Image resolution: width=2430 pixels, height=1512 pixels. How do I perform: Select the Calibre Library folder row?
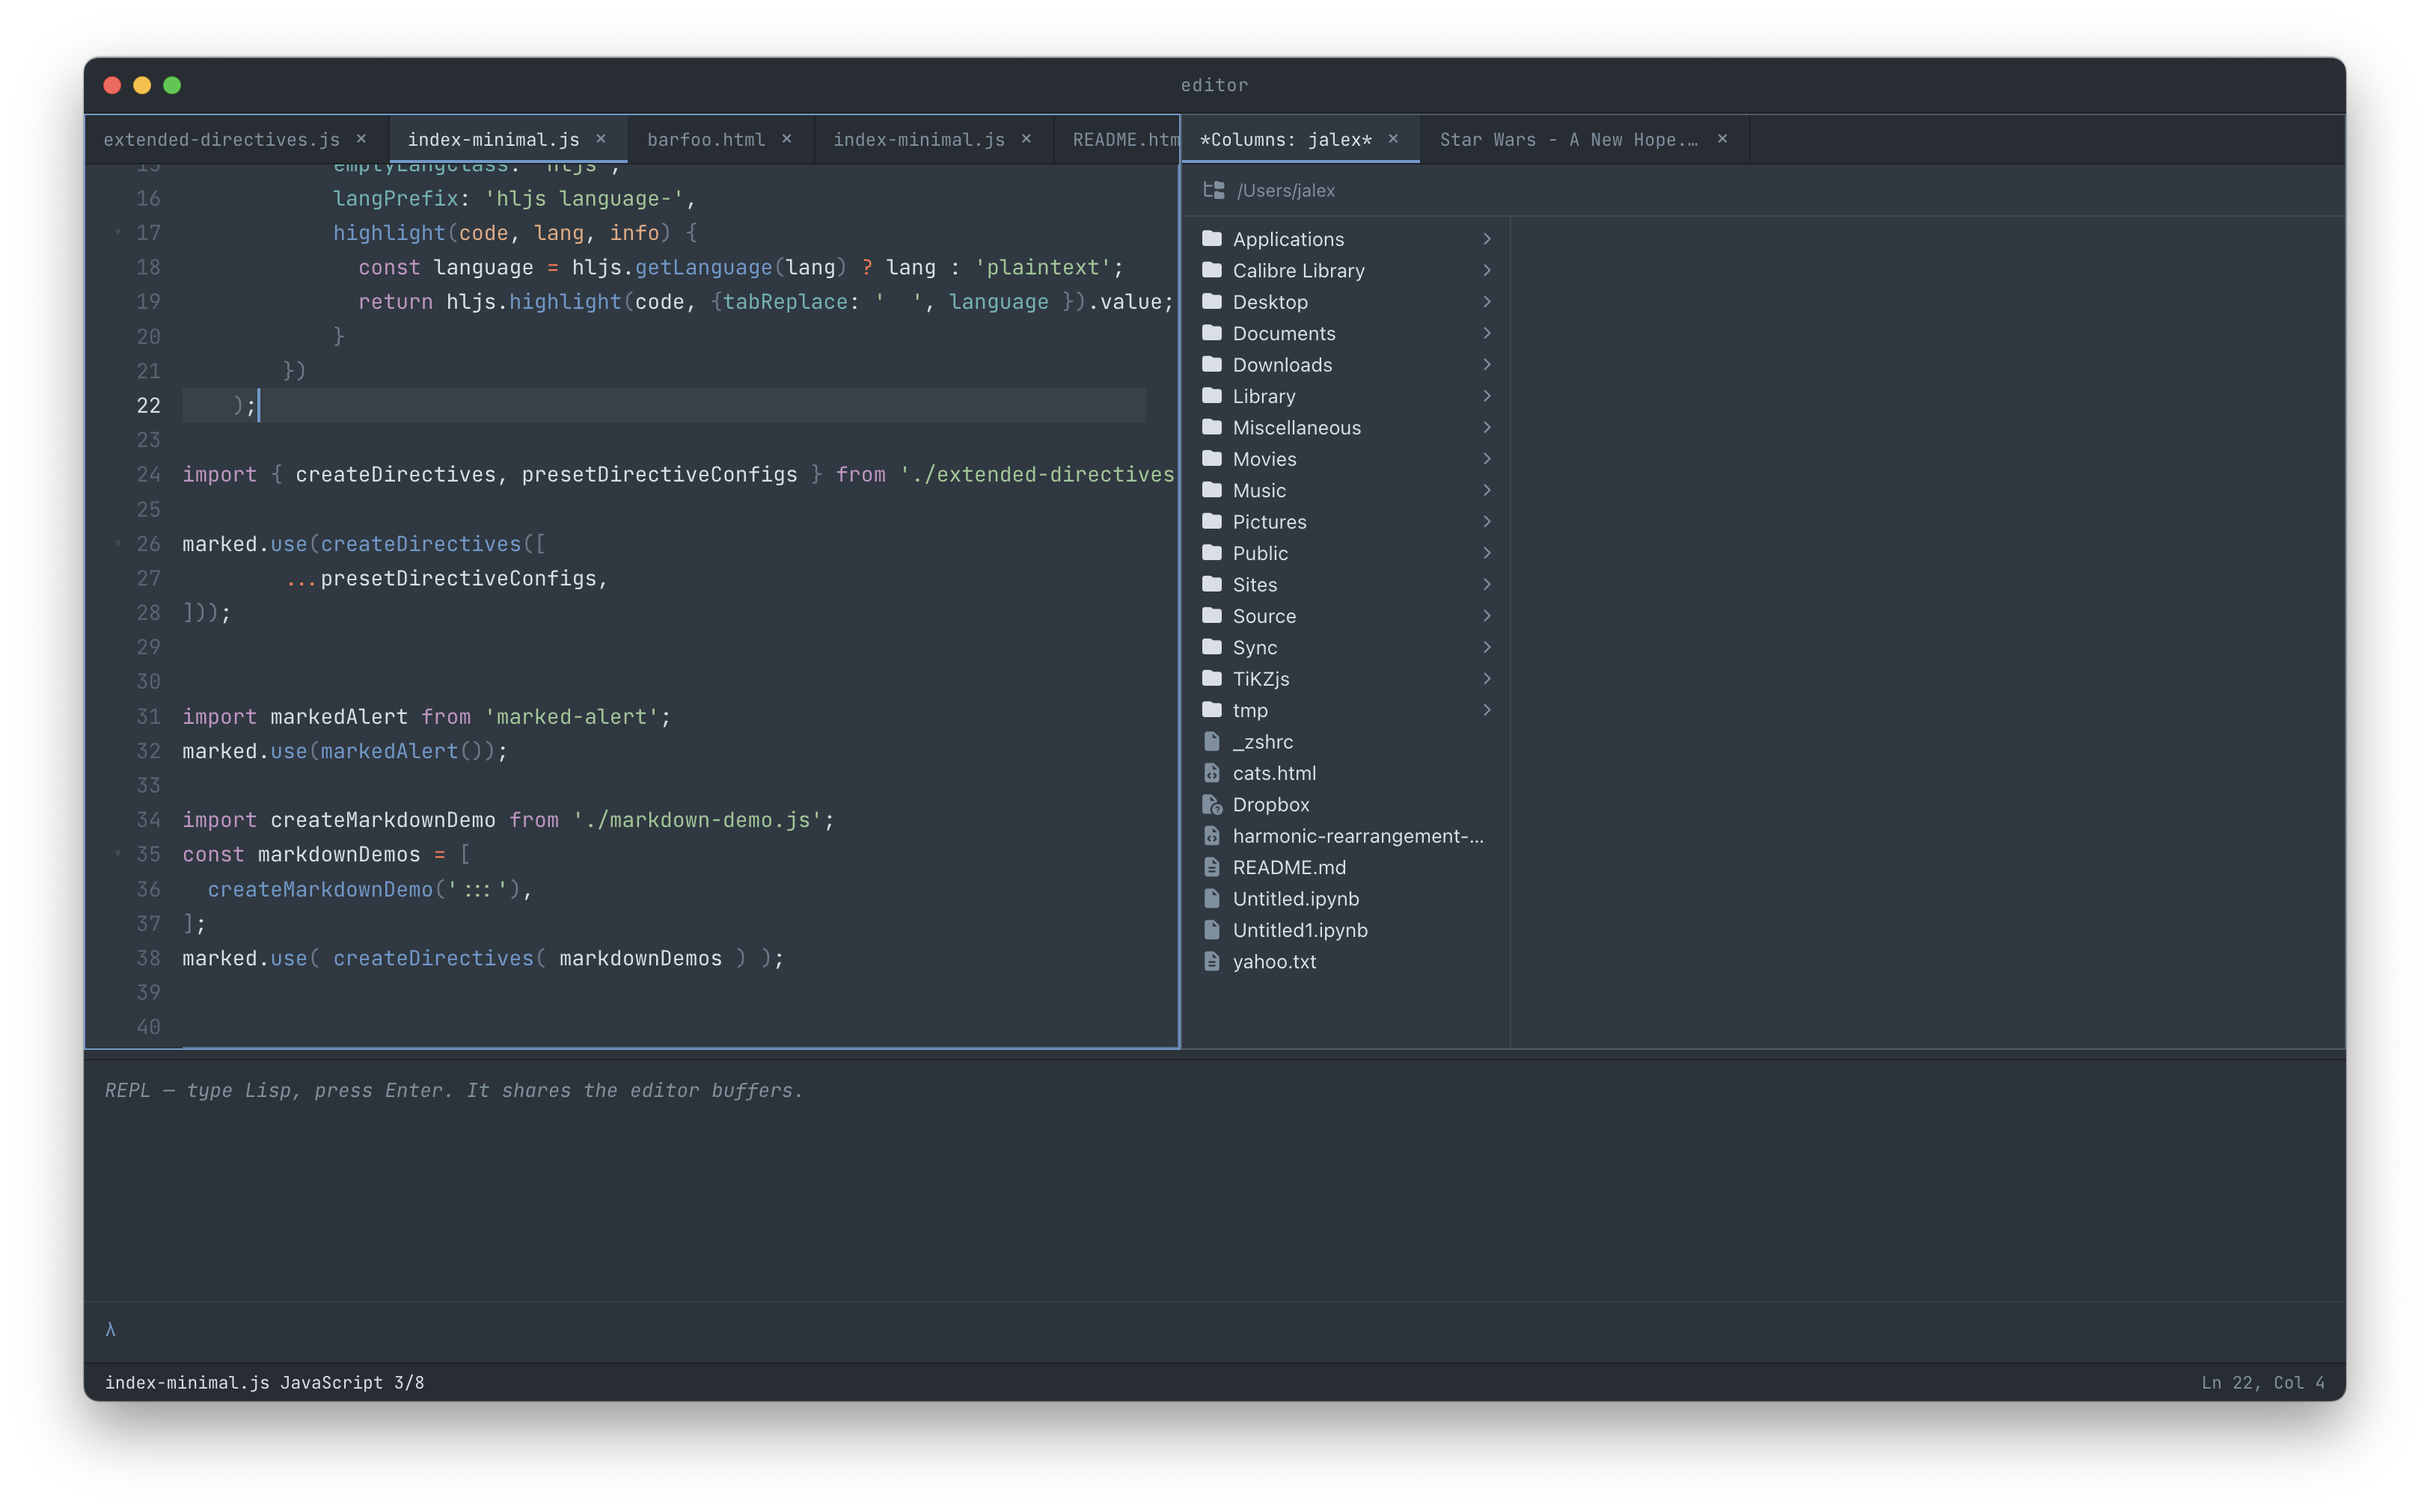[x=1346, y=270]
